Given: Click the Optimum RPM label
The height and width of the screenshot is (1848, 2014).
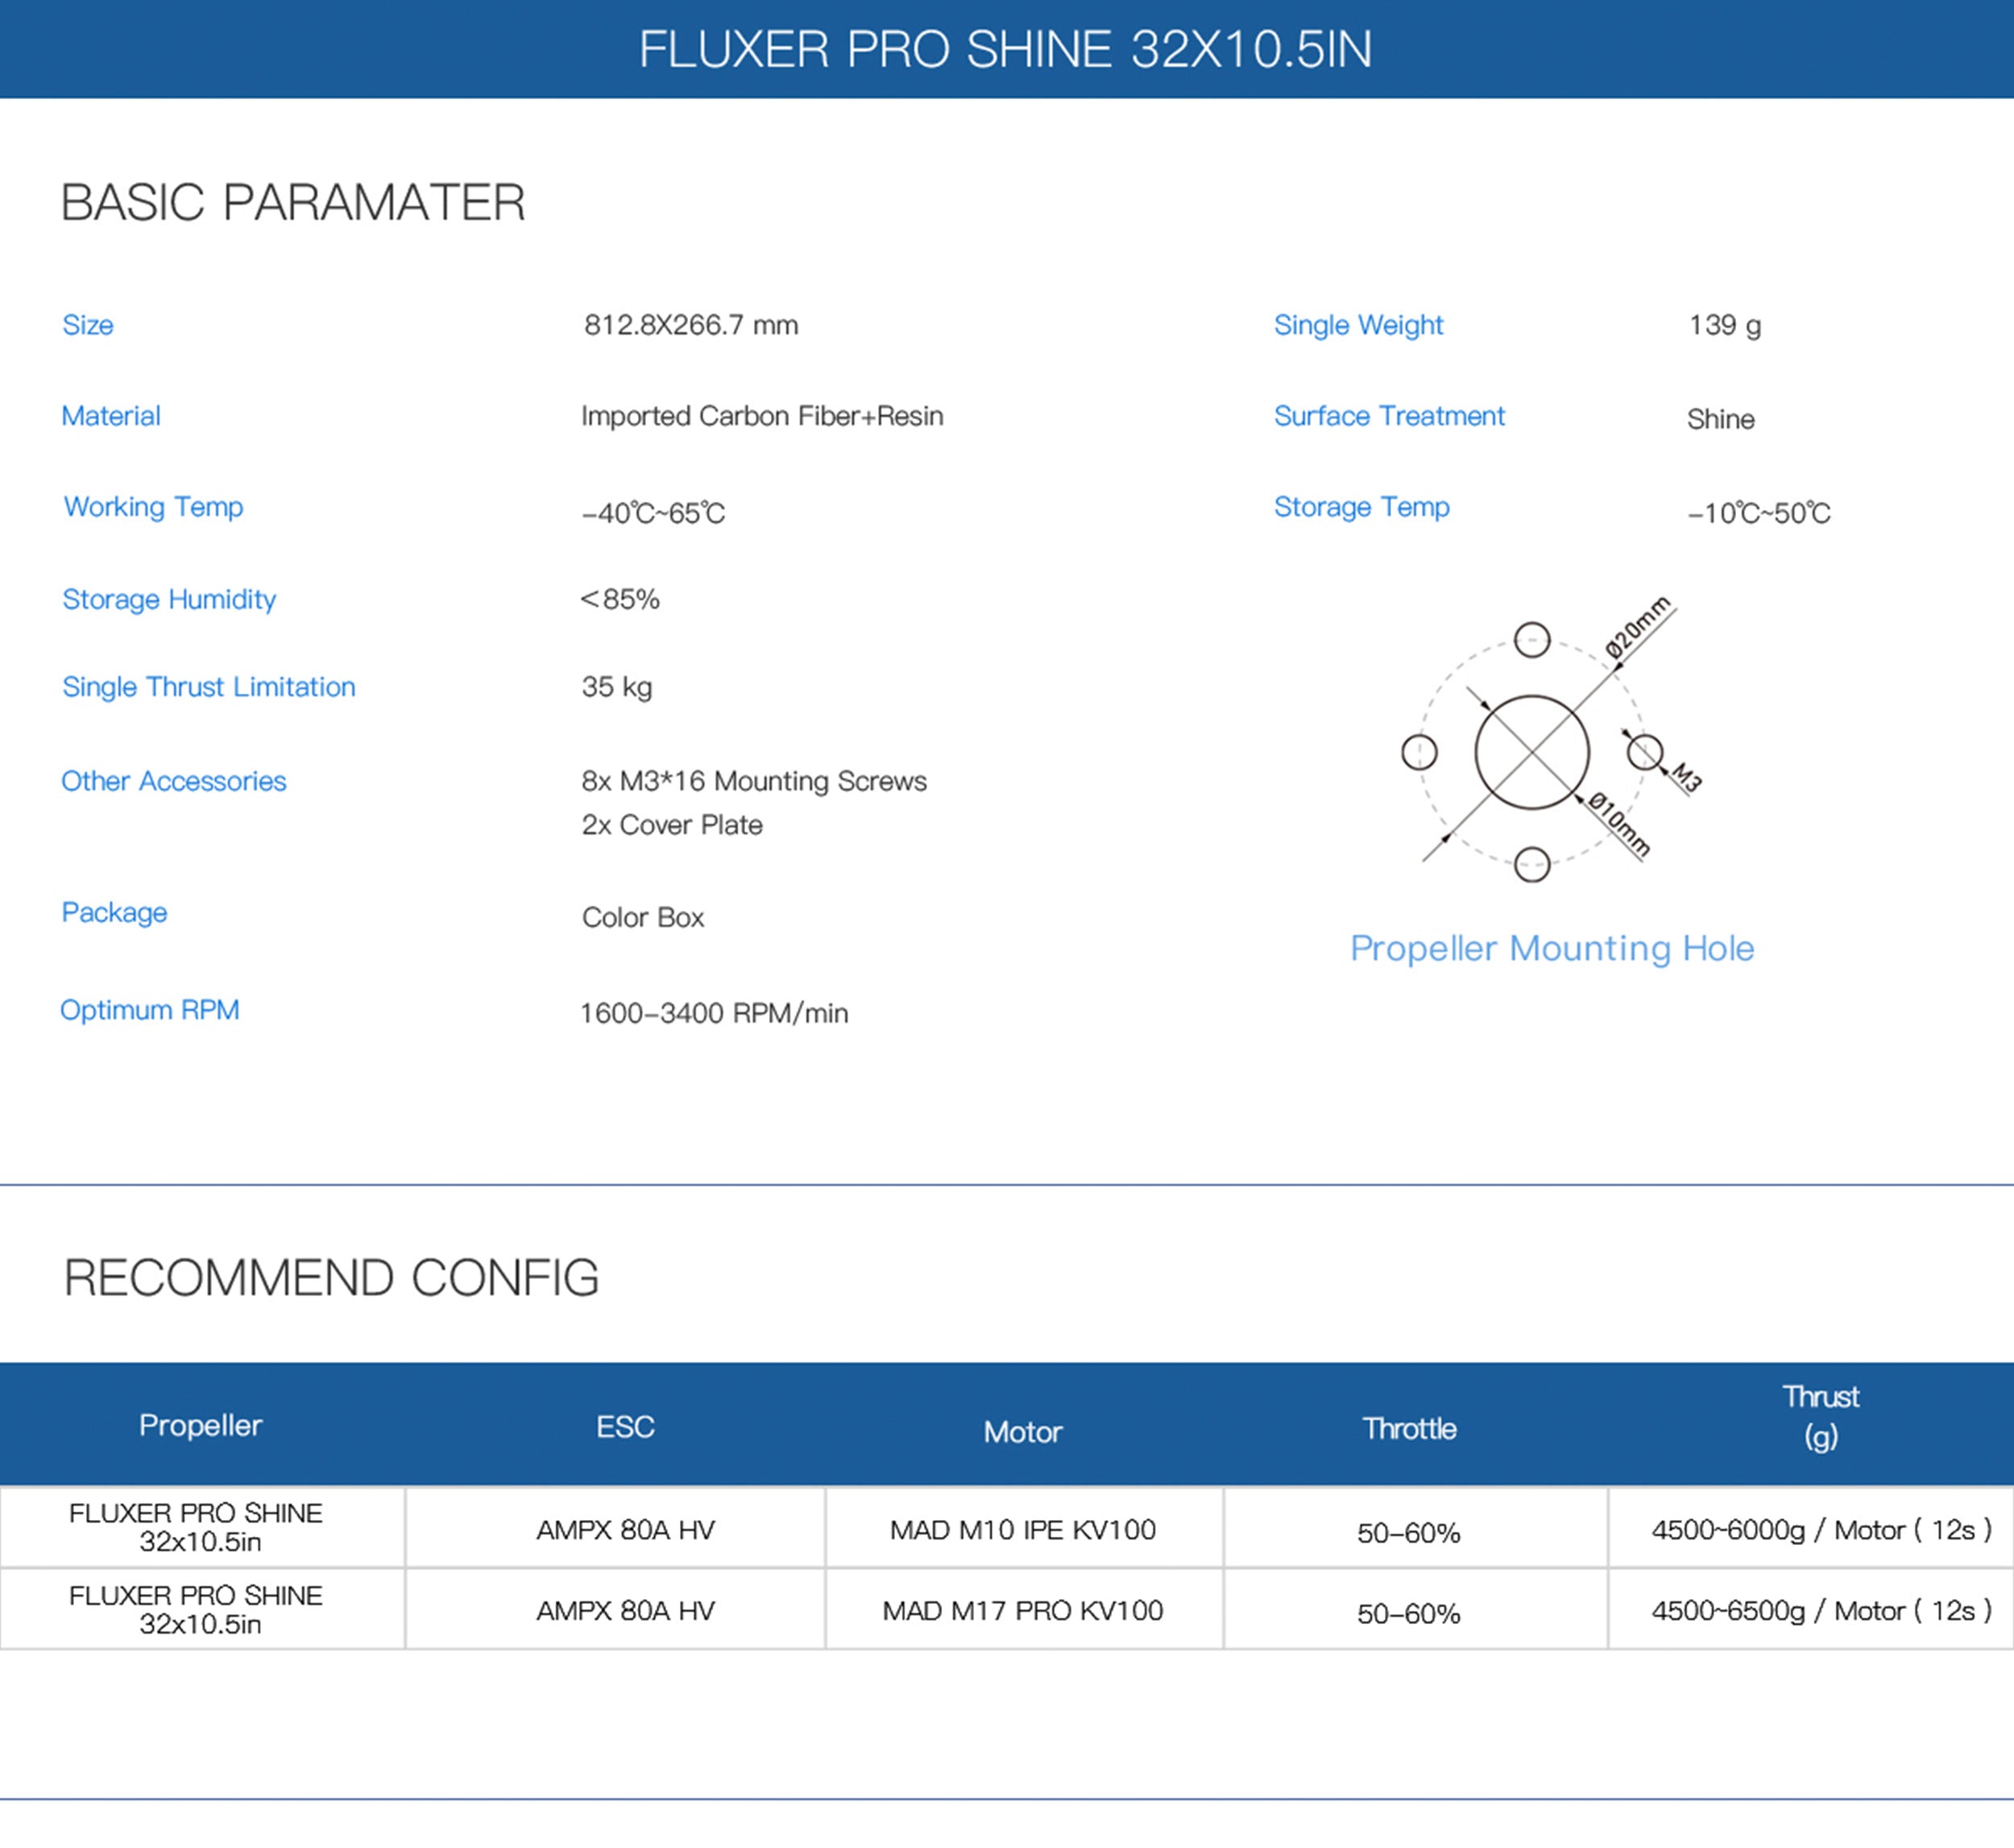Looking at the screenshot, I should click(x=150, y=1010).
